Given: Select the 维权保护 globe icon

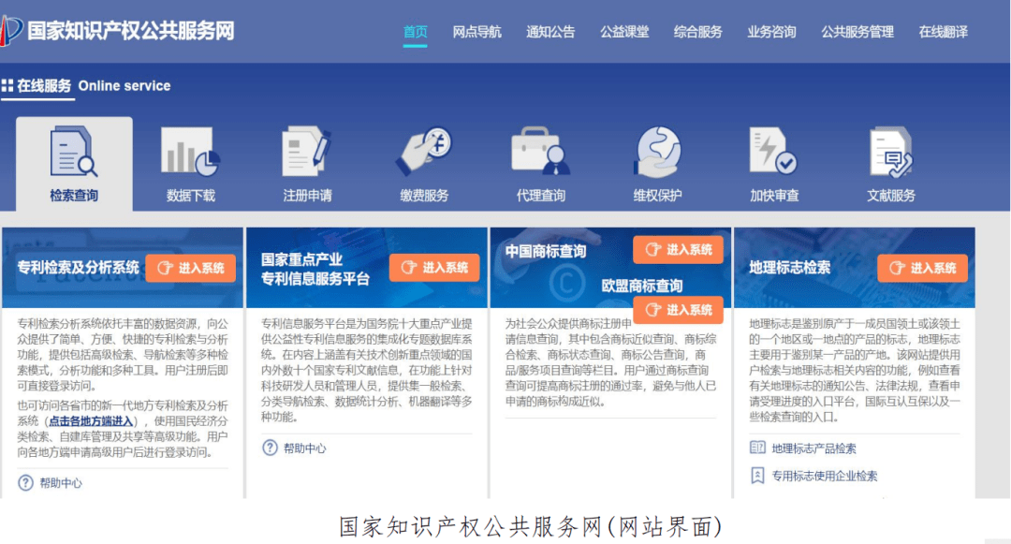Looking at the screenshot, I should point(657,152).
